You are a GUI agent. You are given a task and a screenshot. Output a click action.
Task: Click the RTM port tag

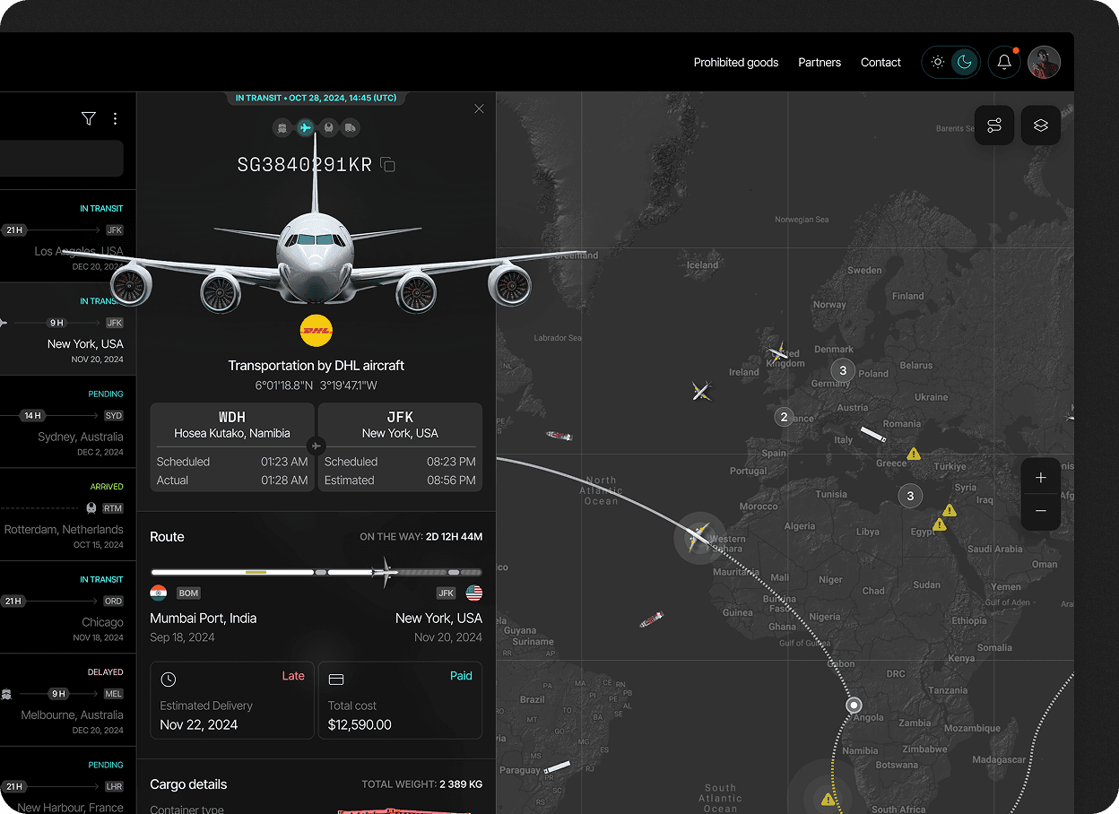tap(113, 508)
